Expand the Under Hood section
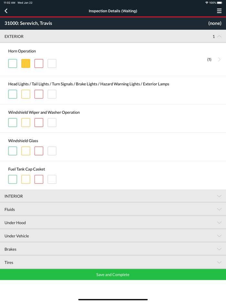This screenshot has width=226, height=302. 219,223
